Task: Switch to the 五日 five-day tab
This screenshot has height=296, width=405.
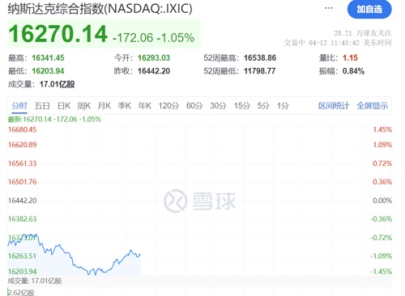Action: click(x=42, y=106)
